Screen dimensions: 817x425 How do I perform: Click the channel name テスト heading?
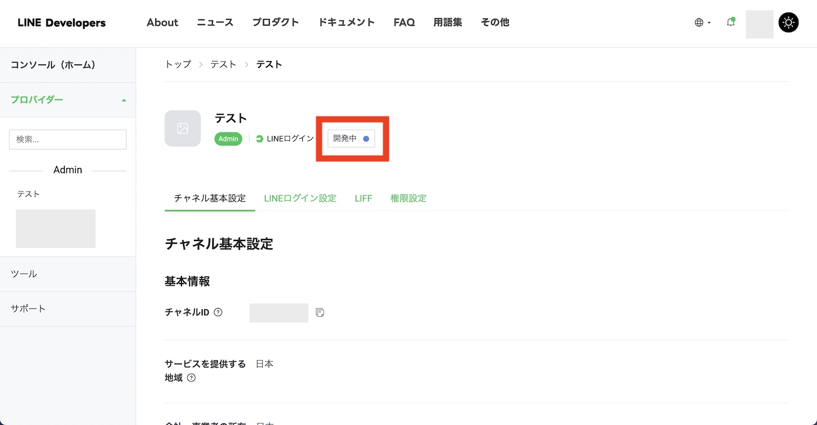point(231,118)
